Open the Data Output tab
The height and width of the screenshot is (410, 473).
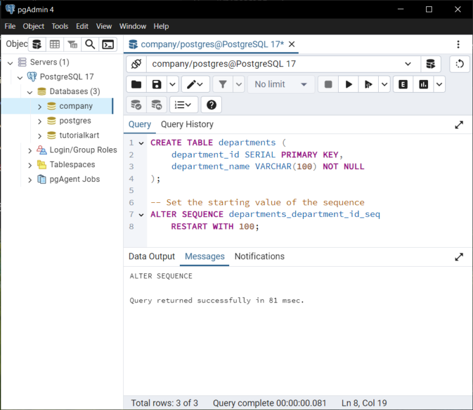tap(152, 256)
